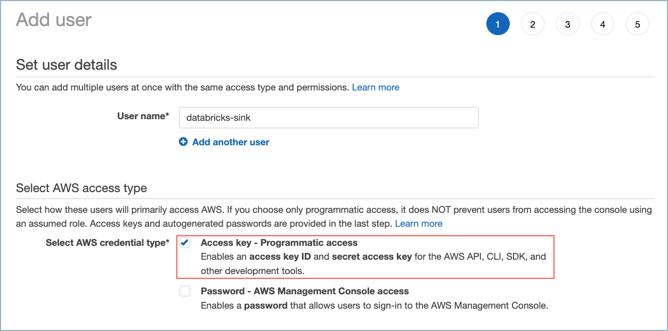668x331 pixels.
Task: Open Learn more in Set user details
Action: pyautogui.click(x=376, y=87)
